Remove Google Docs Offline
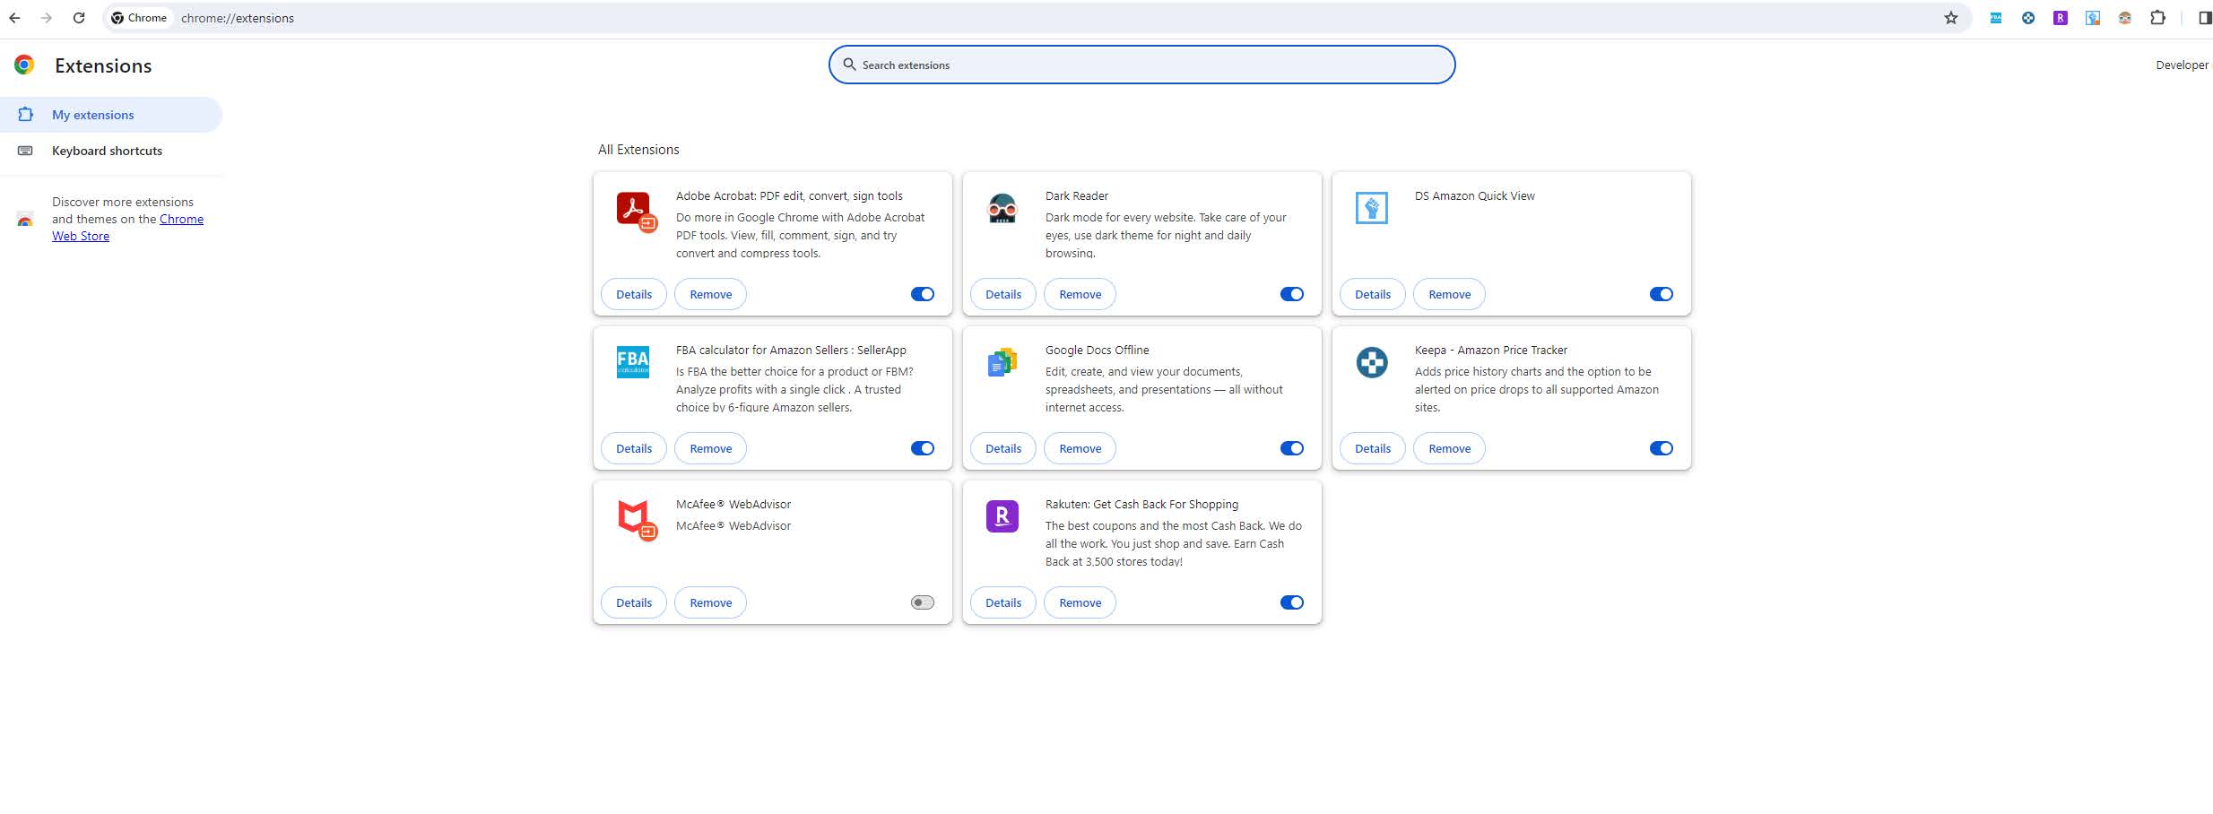The image size is (2213, 814). pos(1080,448)
